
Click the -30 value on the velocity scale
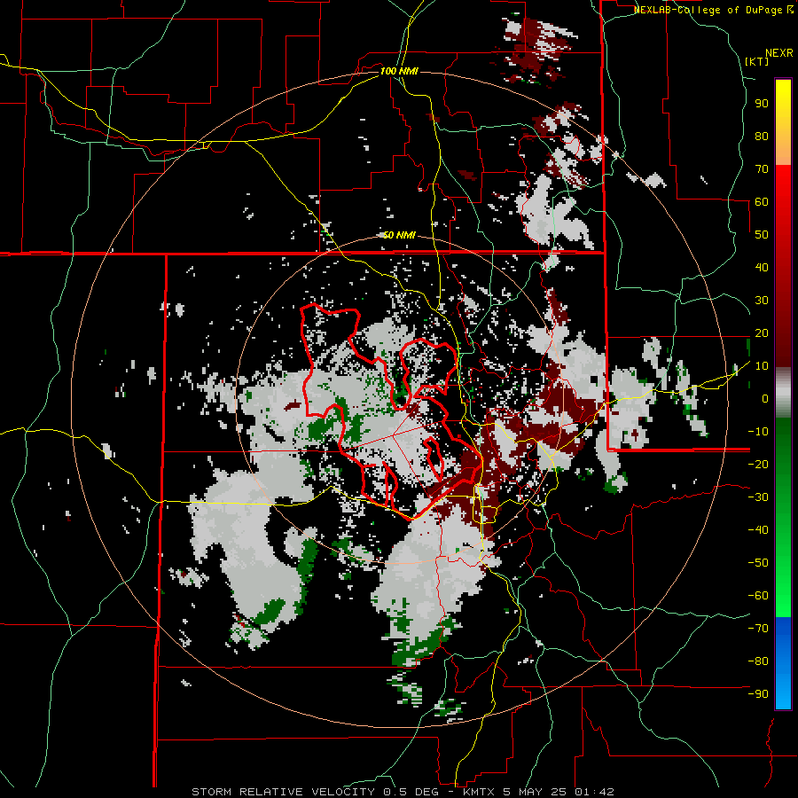pyautogui.click(x=758, y=497)
